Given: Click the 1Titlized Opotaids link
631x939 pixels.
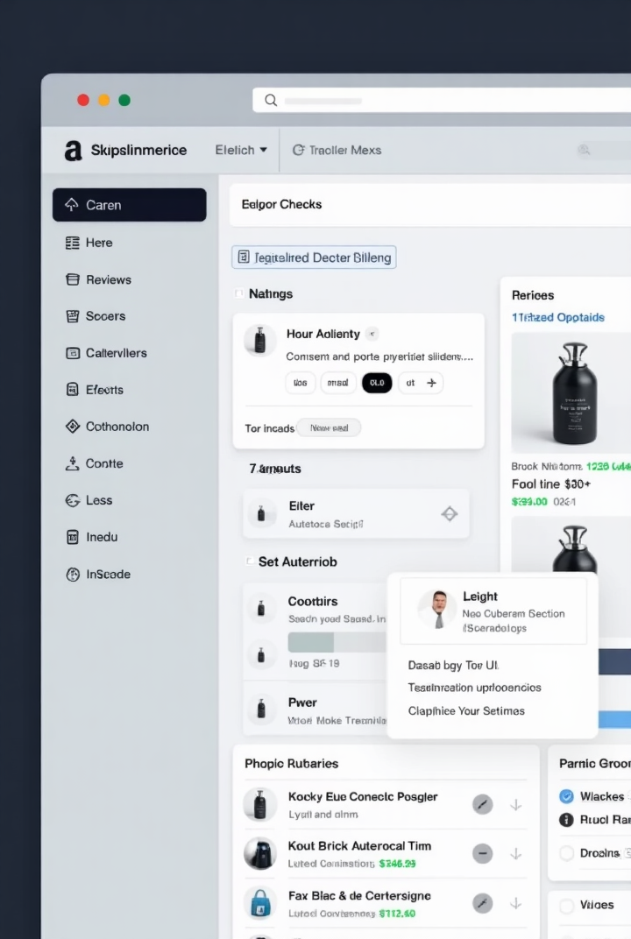Looking at the screenshot, I should point(558,317).
